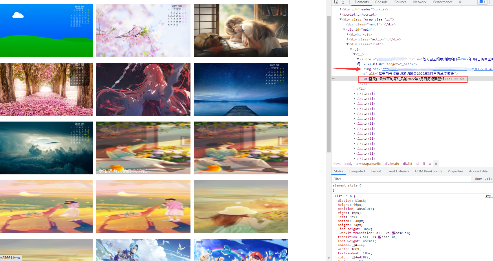This screenshot has height=261, width=493.
Task: Select body in the breadcrumb bar
Action: click(x=348, y=164)
